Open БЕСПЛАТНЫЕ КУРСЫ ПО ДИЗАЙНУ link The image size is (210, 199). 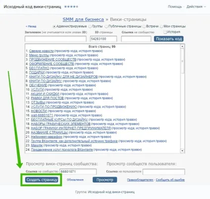point(59,120)
